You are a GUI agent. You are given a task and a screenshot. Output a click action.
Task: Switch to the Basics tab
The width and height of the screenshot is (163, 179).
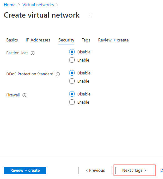point(12,40)
